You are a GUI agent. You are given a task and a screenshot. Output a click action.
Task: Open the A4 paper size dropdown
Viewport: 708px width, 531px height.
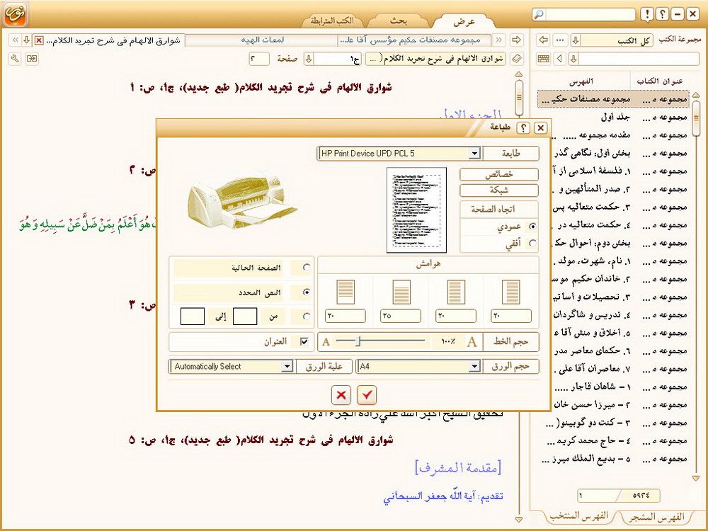474,367
